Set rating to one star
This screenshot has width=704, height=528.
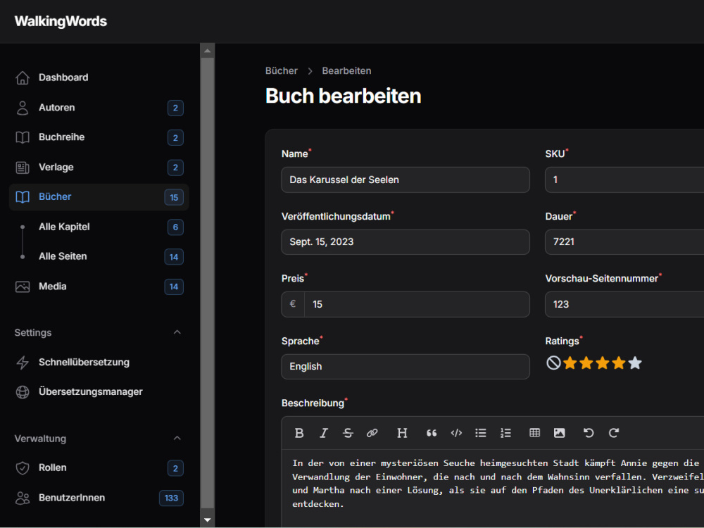pos(570,363)
